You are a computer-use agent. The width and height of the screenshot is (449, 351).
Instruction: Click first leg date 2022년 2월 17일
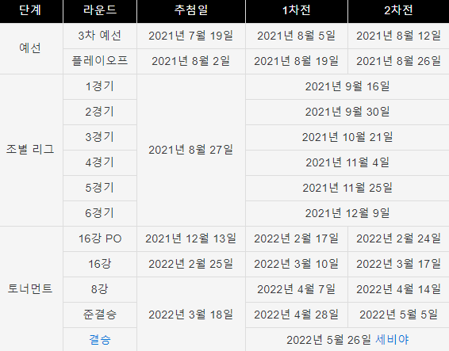tap(297, 238)
